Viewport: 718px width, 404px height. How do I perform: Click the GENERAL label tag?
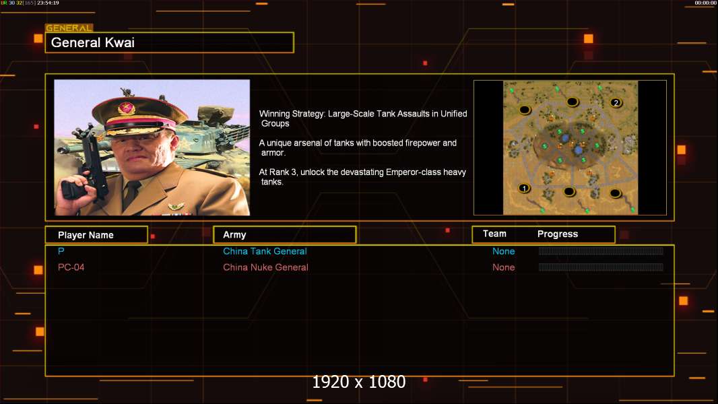click(x=69, y=28)
